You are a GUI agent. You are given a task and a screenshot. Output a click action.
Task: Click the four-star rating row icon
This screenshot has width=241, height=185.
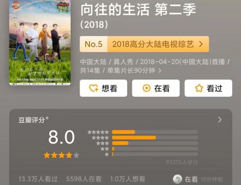click(100, 138)
